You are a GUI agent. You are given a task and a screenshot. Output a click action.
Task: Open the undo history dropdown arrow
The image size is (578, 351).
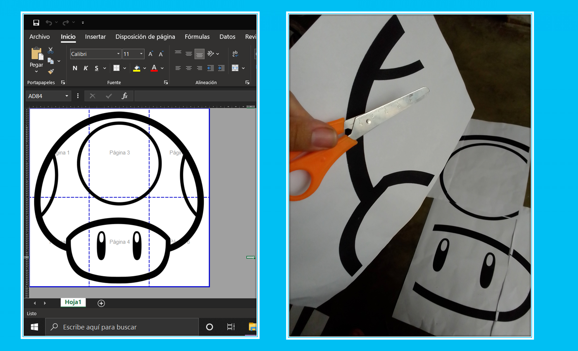coord(56,22)
